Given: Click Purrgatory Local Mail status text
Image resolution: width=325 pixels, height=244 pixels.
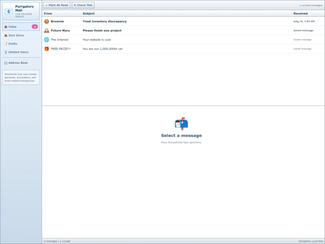Looking at the screenshot, I should [x=311, y=241].
